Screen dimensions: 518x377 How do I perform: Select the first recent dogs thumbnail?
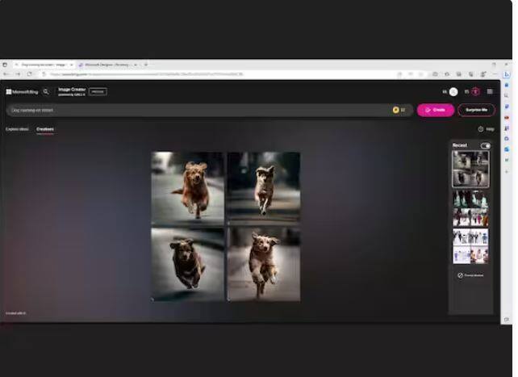470,169
